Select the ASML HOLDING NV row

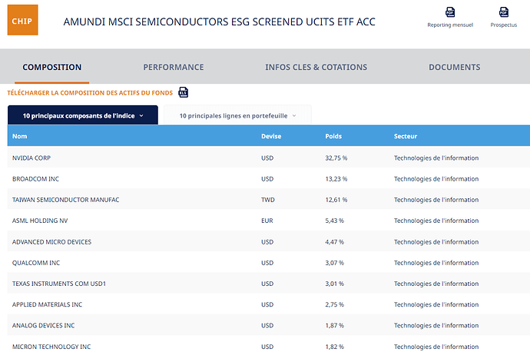(x=269, y=221)
